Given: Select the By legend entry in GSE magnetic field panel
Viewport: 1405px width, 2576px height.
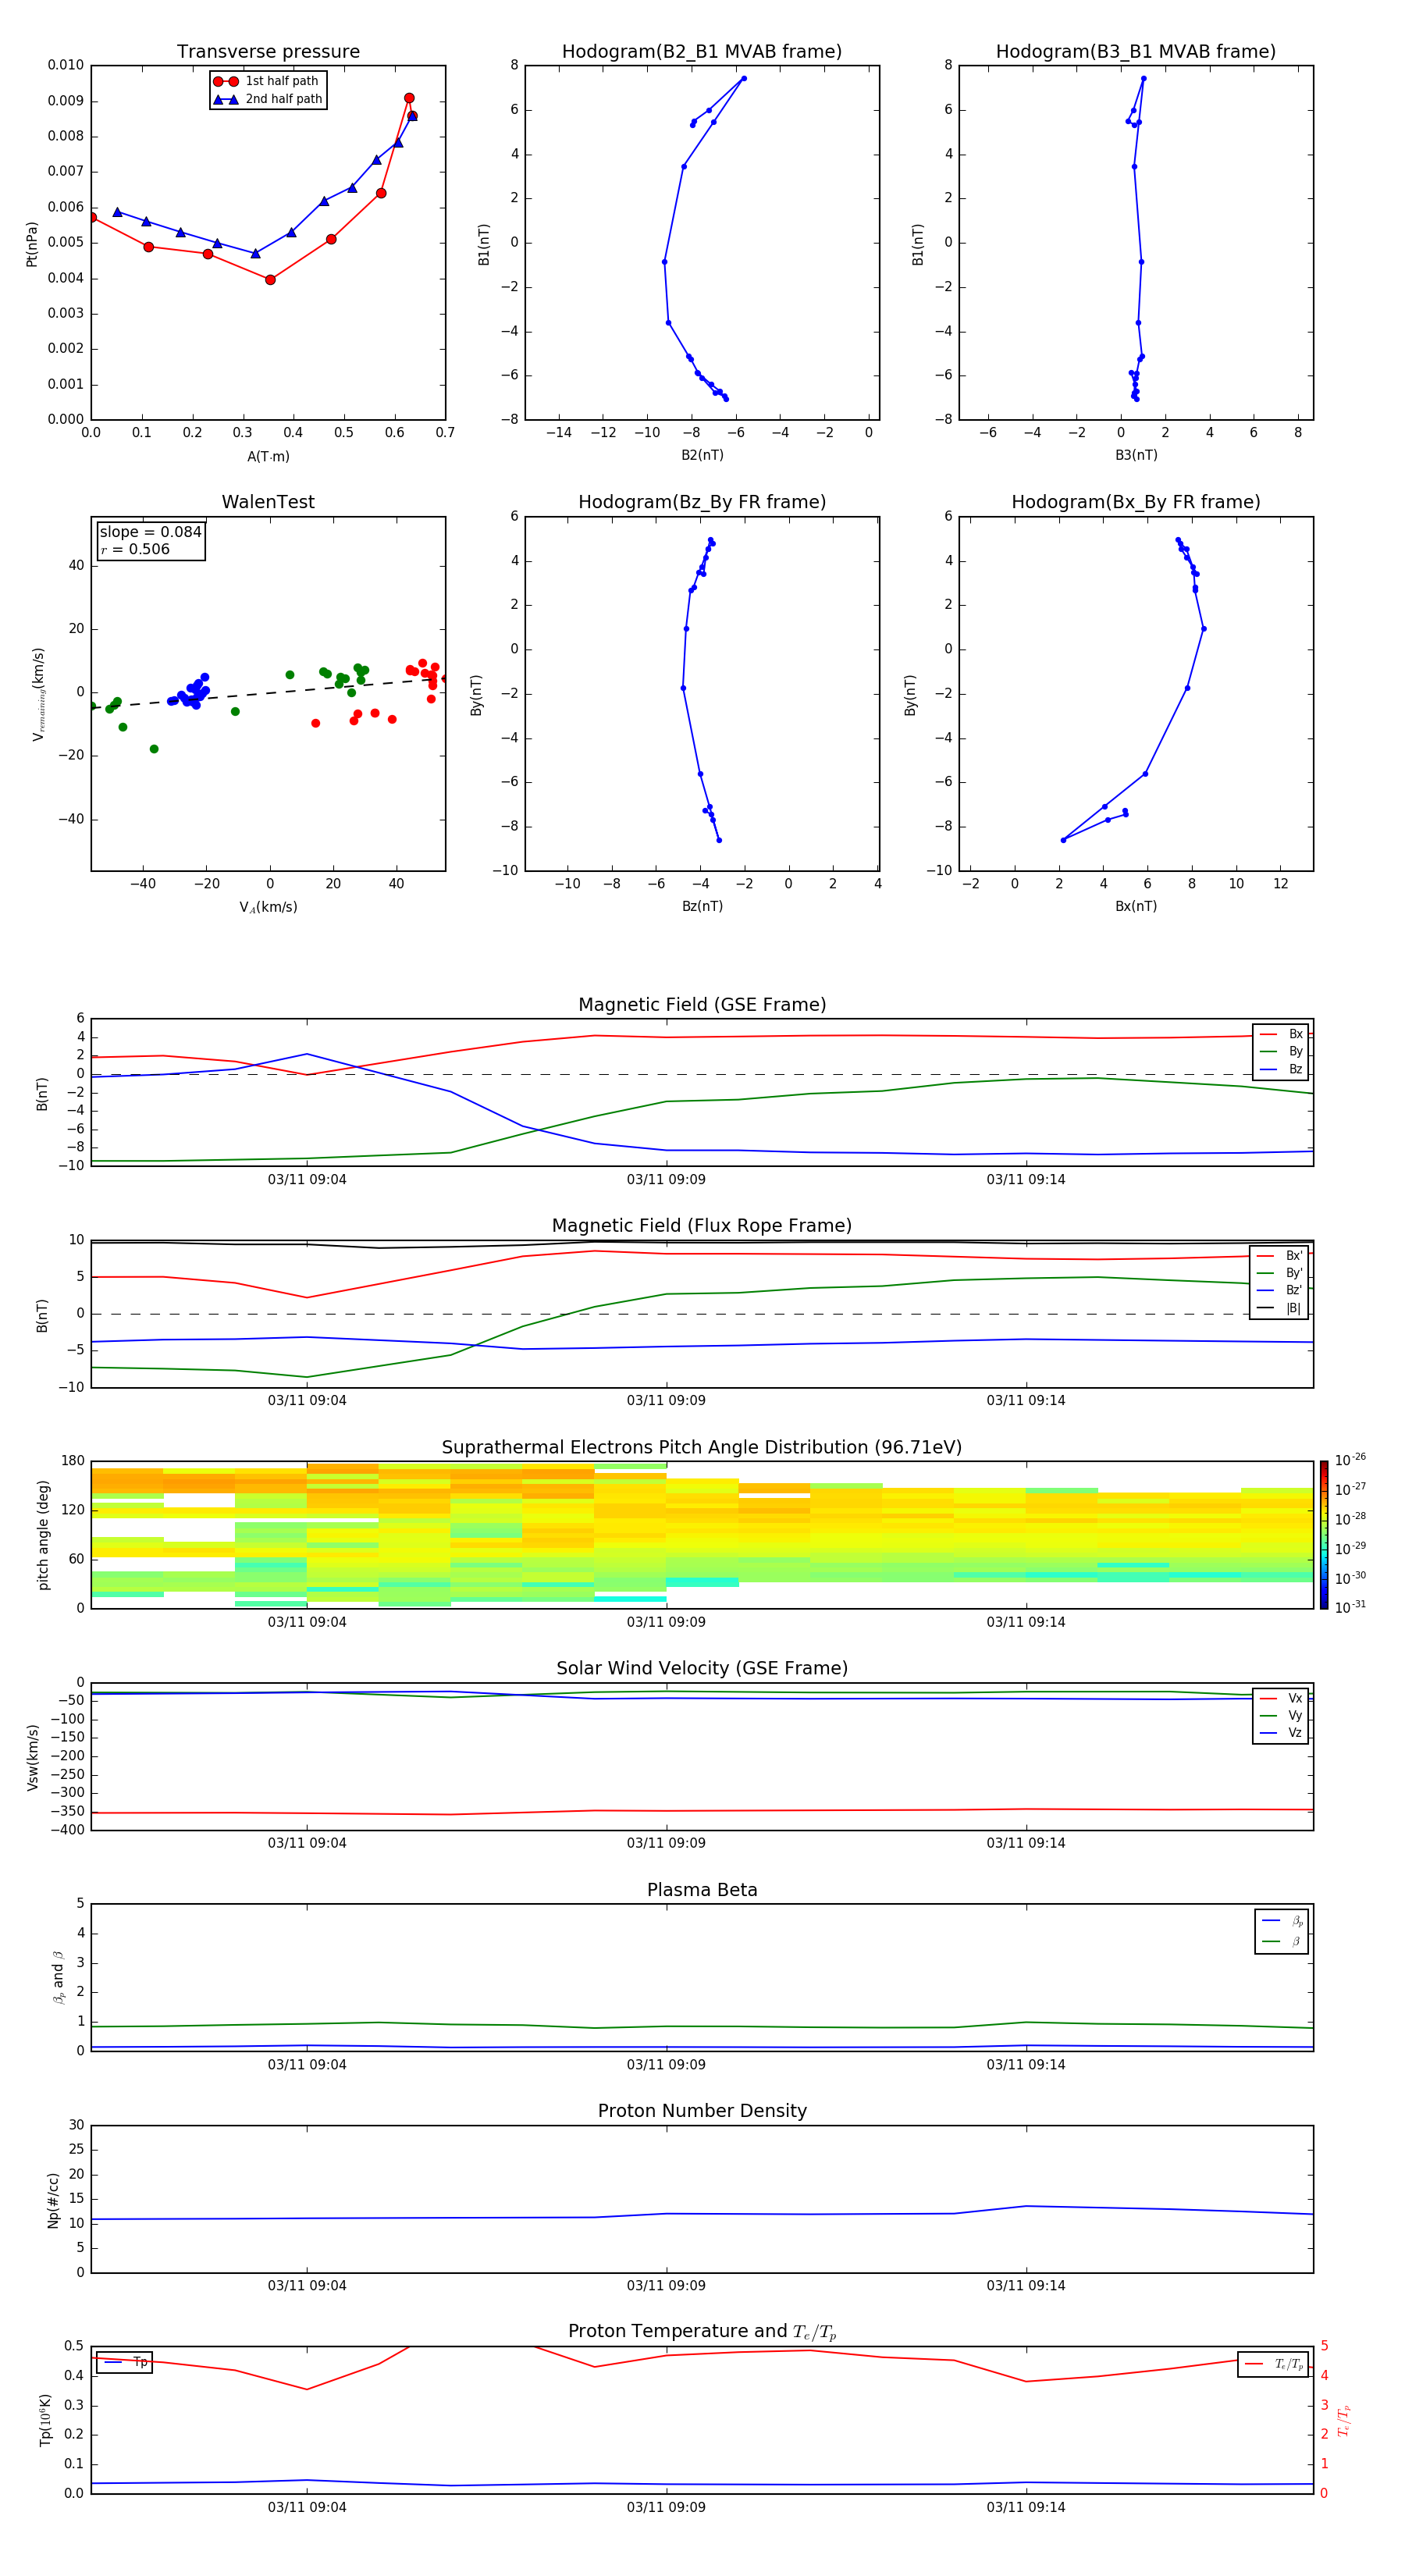Looking at the screenshot, I should (x=1281, y=1051).
